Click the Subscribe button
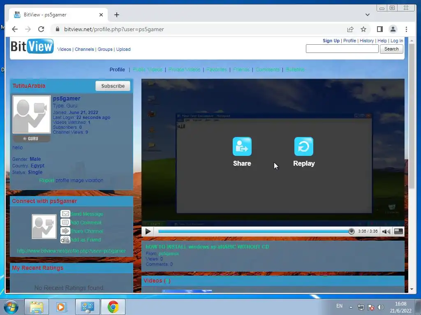The height and width of the screenshot is (315, 421). pyautogui.click(x=113, y=86)
